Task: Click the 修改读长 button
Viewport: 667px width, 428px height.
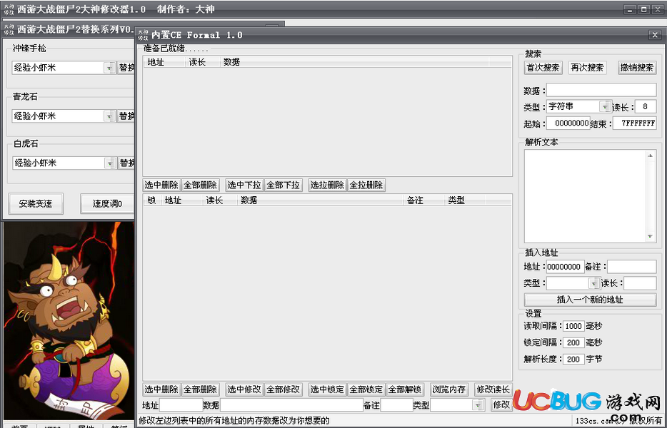Action: coord(493,389)
